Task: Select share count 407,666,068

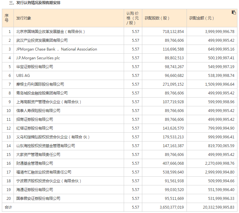Action: [173, 163]
